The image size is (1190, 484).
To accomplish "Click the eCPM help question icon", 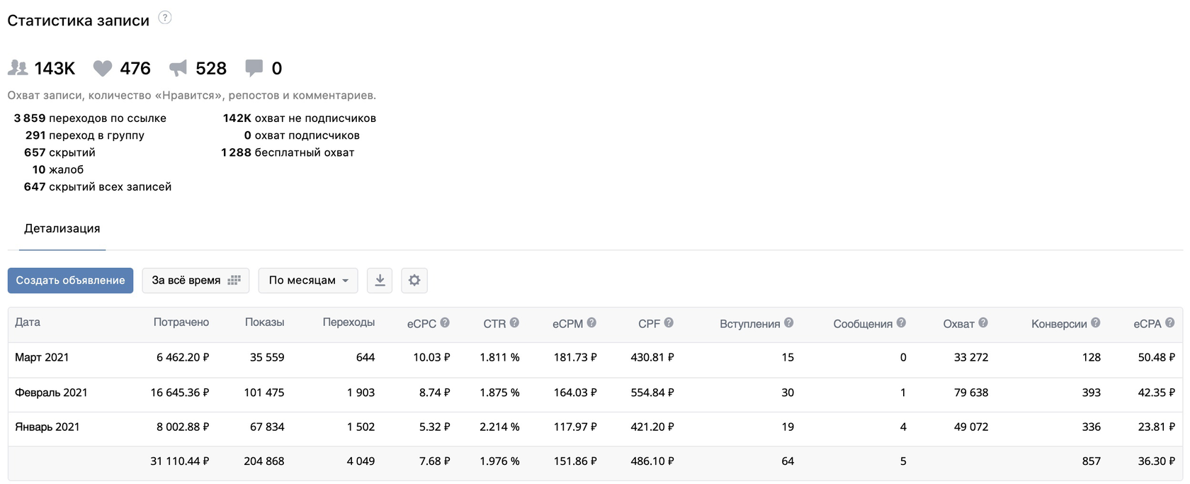I will tap(591, 322).
